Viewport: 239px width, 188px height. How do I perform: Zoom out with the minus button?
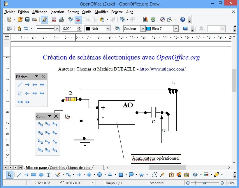188,183
